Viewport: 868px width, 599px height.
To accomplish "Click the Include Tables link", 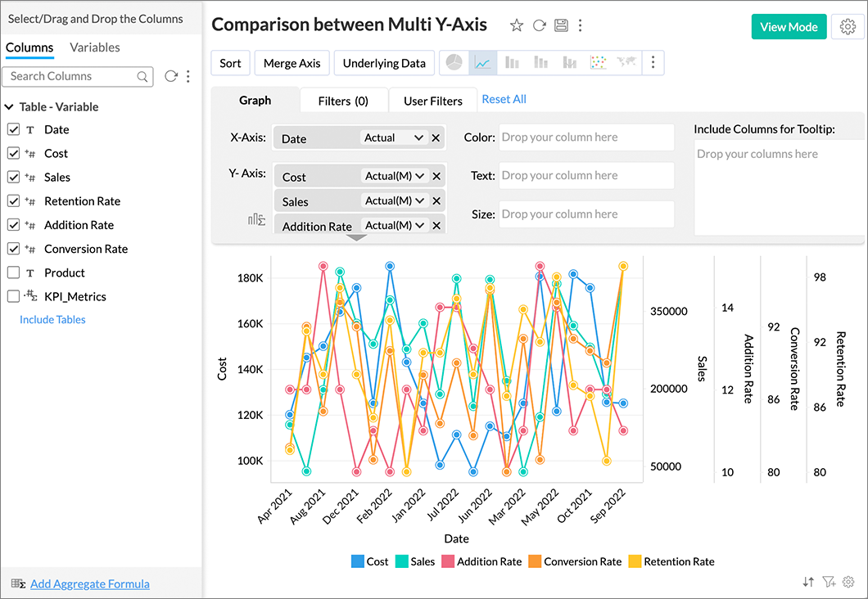I will [52, 319].
